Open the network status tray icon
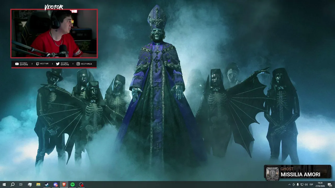The width and height of the screenshot is (335, 188). coord(302,185)
